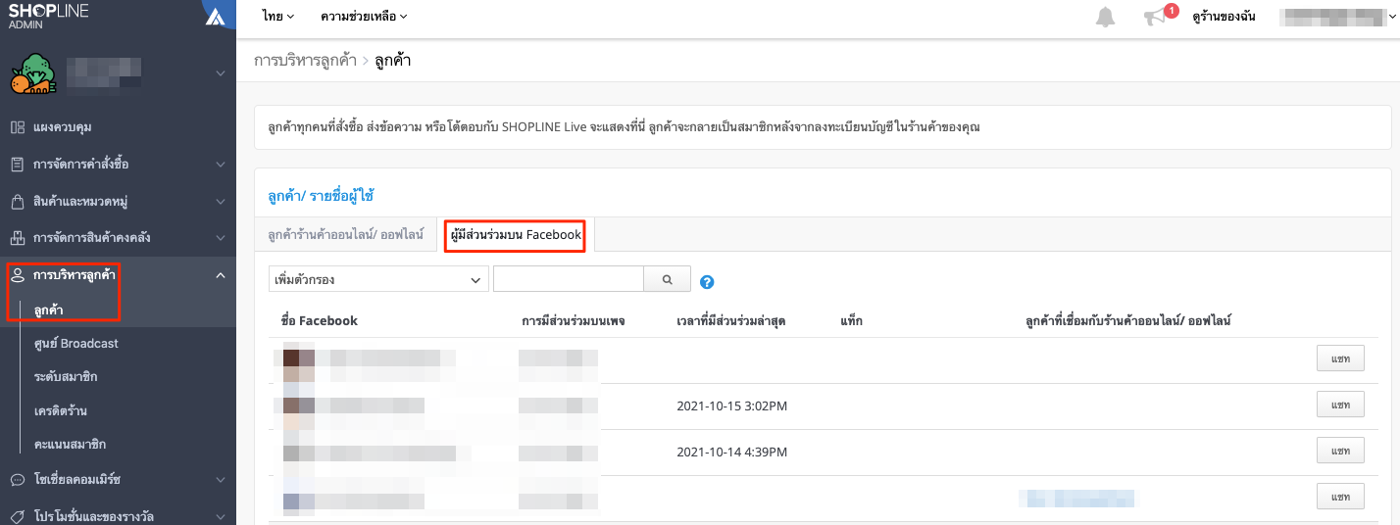
Task: Open the ความช่วยเหลือ help menu
Action: (x=364, y=17)
